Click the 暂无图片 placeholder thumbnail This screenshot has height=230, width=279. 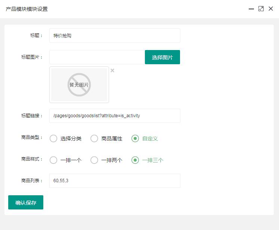[x=79, y=85]
